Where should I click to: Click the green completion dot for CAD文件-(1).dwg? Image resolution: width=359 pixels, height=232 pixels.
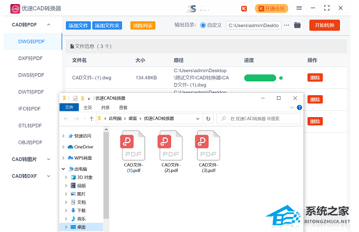281,78
